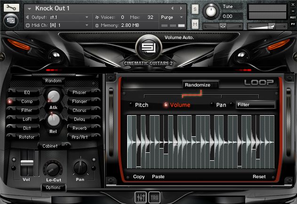The height and width of the screenshot is (204, 297).
Task: Adjust the Atk knob
Action: coord(53,96)
